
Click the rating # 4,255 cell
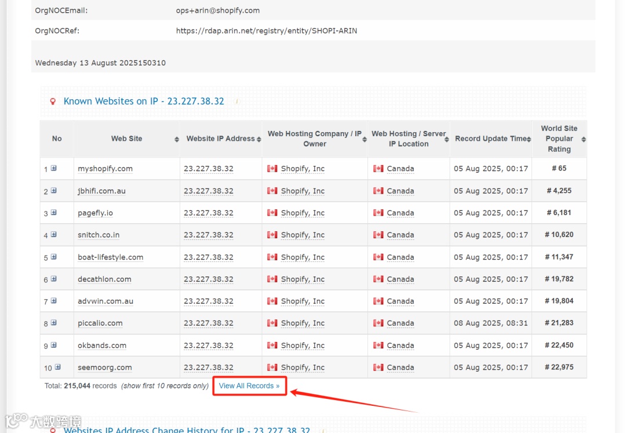click(559, 191)
